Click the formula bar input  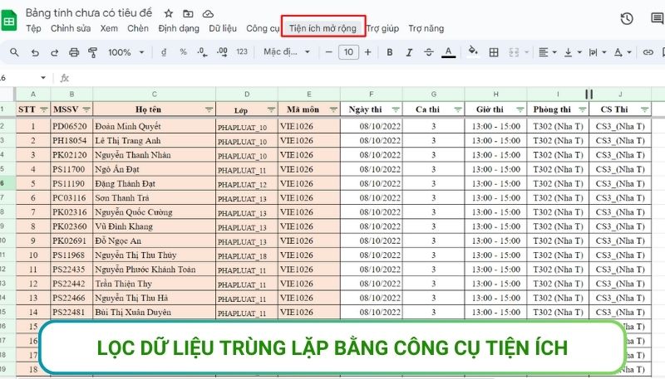click(x=365, y=78)
